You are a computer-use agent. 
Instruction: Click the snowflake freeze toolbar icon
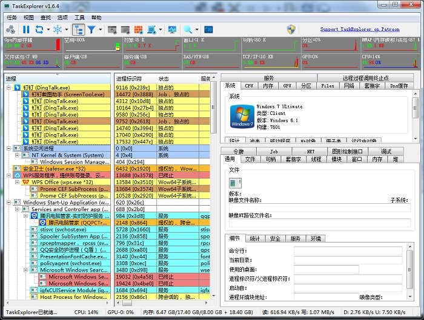point(57,29)
